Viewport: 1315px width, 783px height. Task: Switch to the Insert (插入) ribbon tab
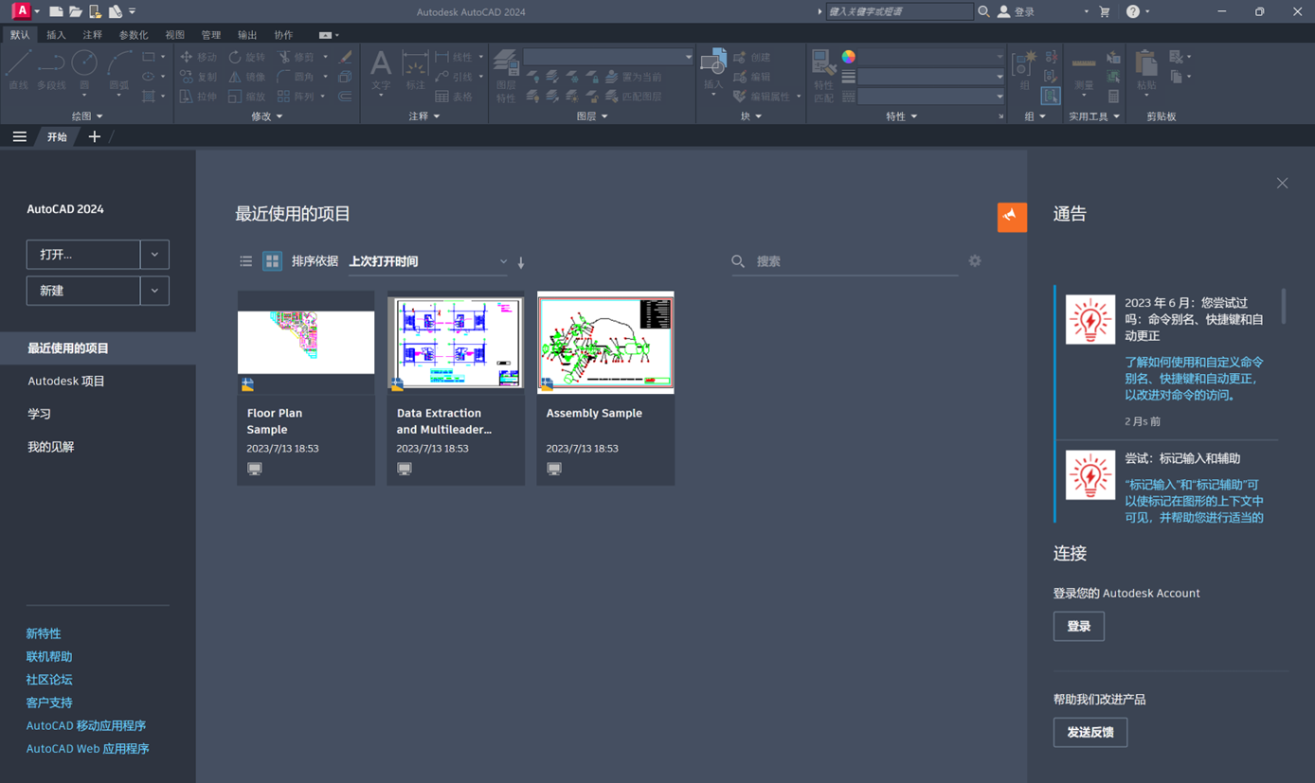(x=56, y=35)
